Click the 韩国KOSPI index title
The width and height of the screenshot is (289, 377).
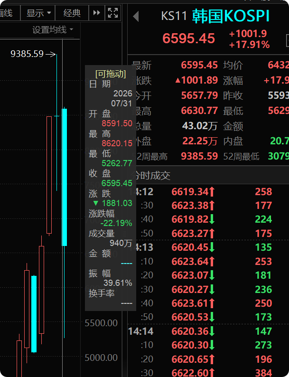231,16
